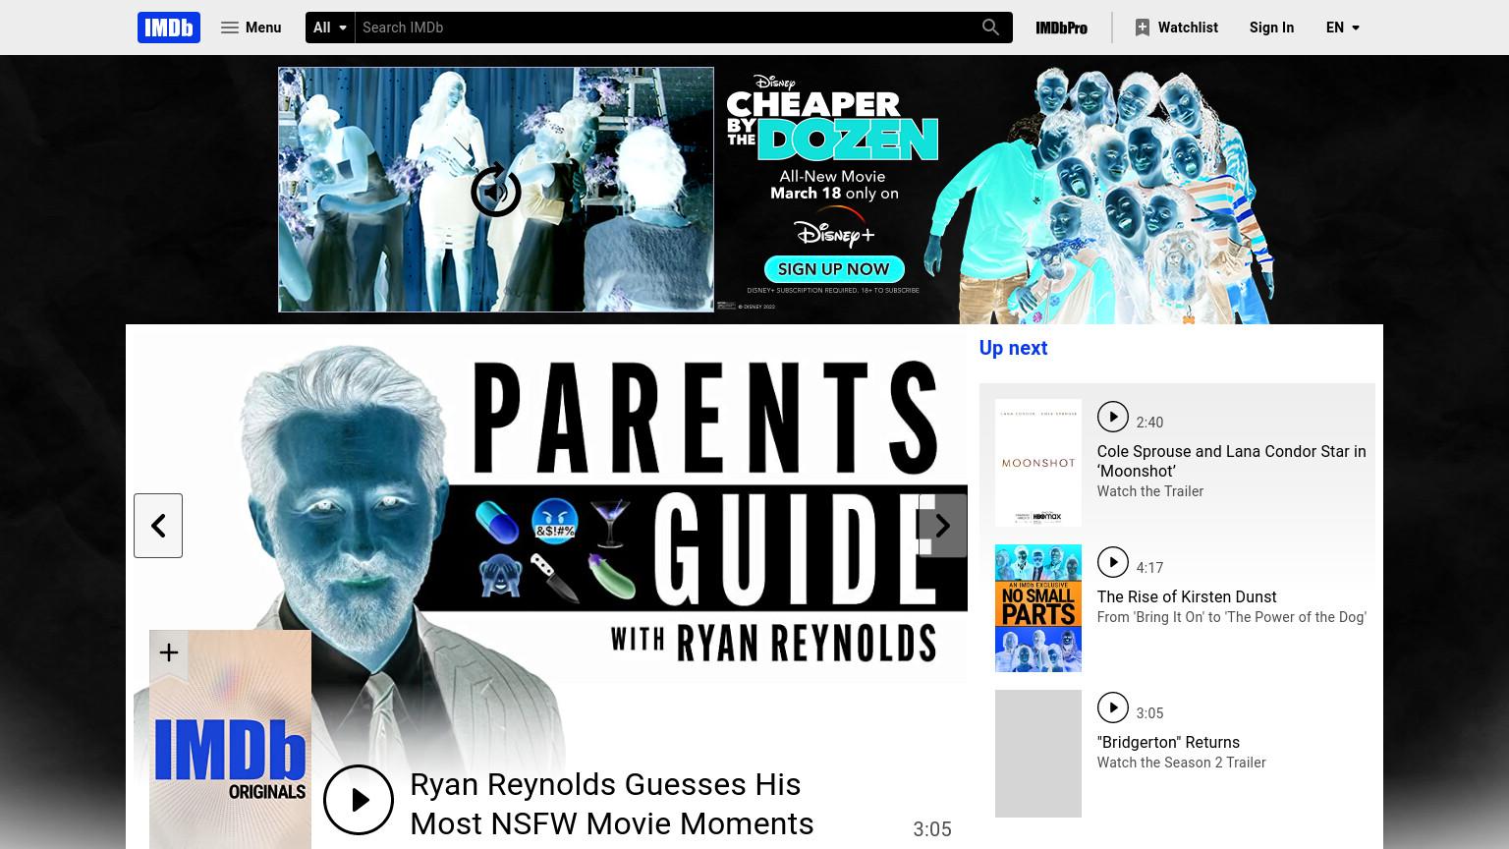Viewport: 1509px width, 849px height.
Task: Go to the previous featured slide
Action: point(158,526)
